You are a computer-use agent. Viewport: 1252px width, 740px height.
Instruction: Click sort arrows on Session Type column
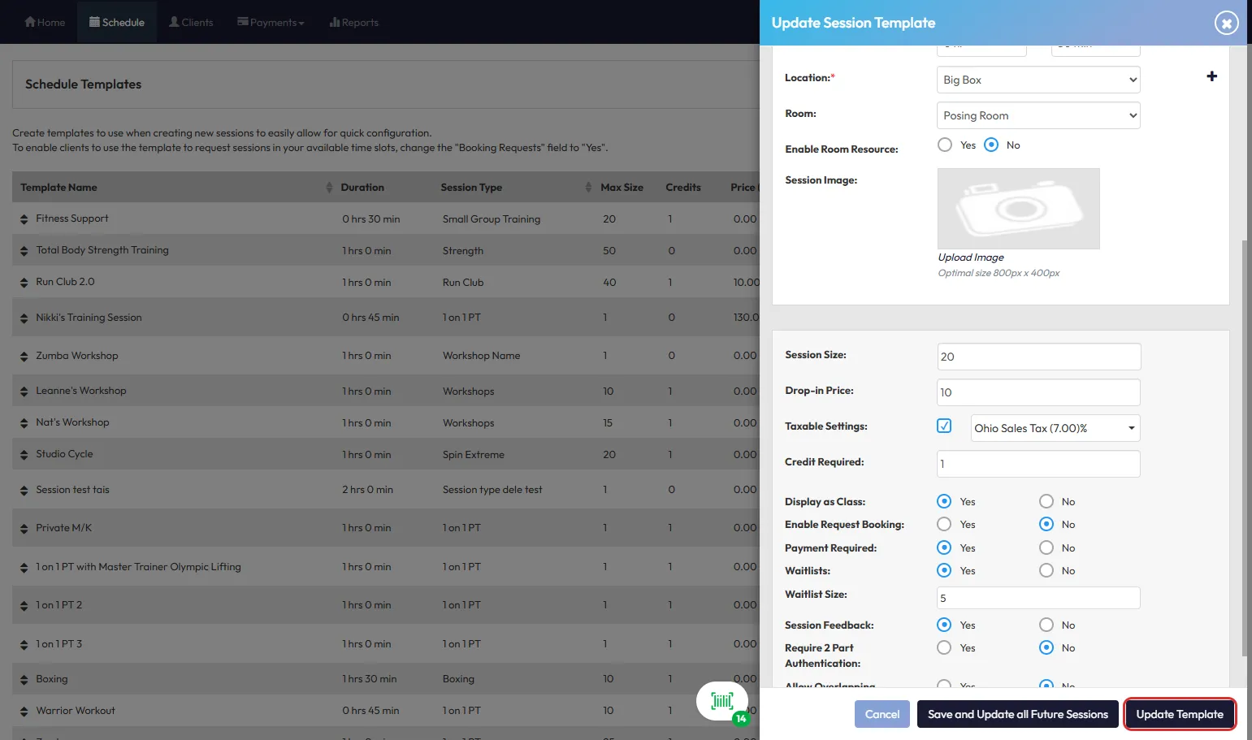coord(588,188)
